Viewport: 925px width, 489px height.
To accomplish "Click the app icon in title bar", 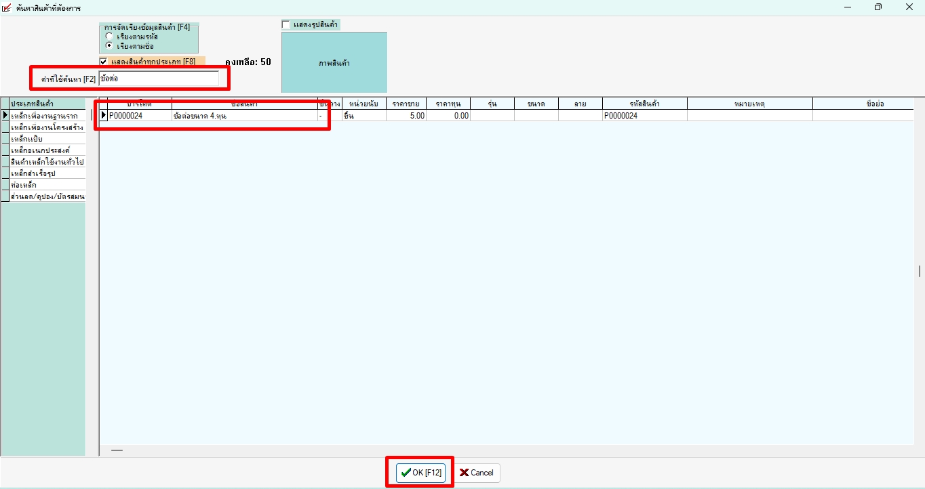I will point(7,7).
